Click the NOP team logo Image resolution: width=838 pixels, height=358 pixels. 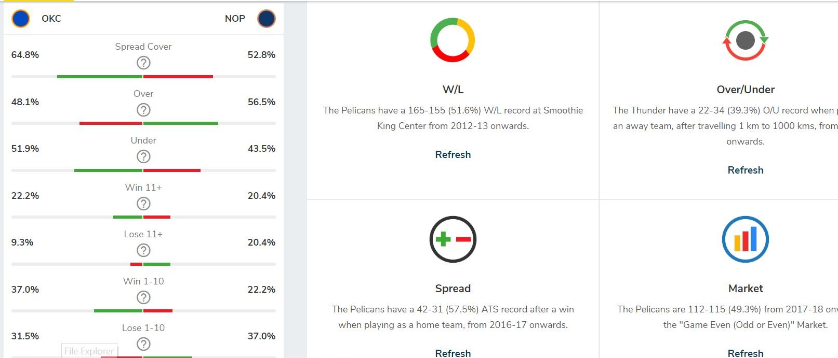pos(267,19)
